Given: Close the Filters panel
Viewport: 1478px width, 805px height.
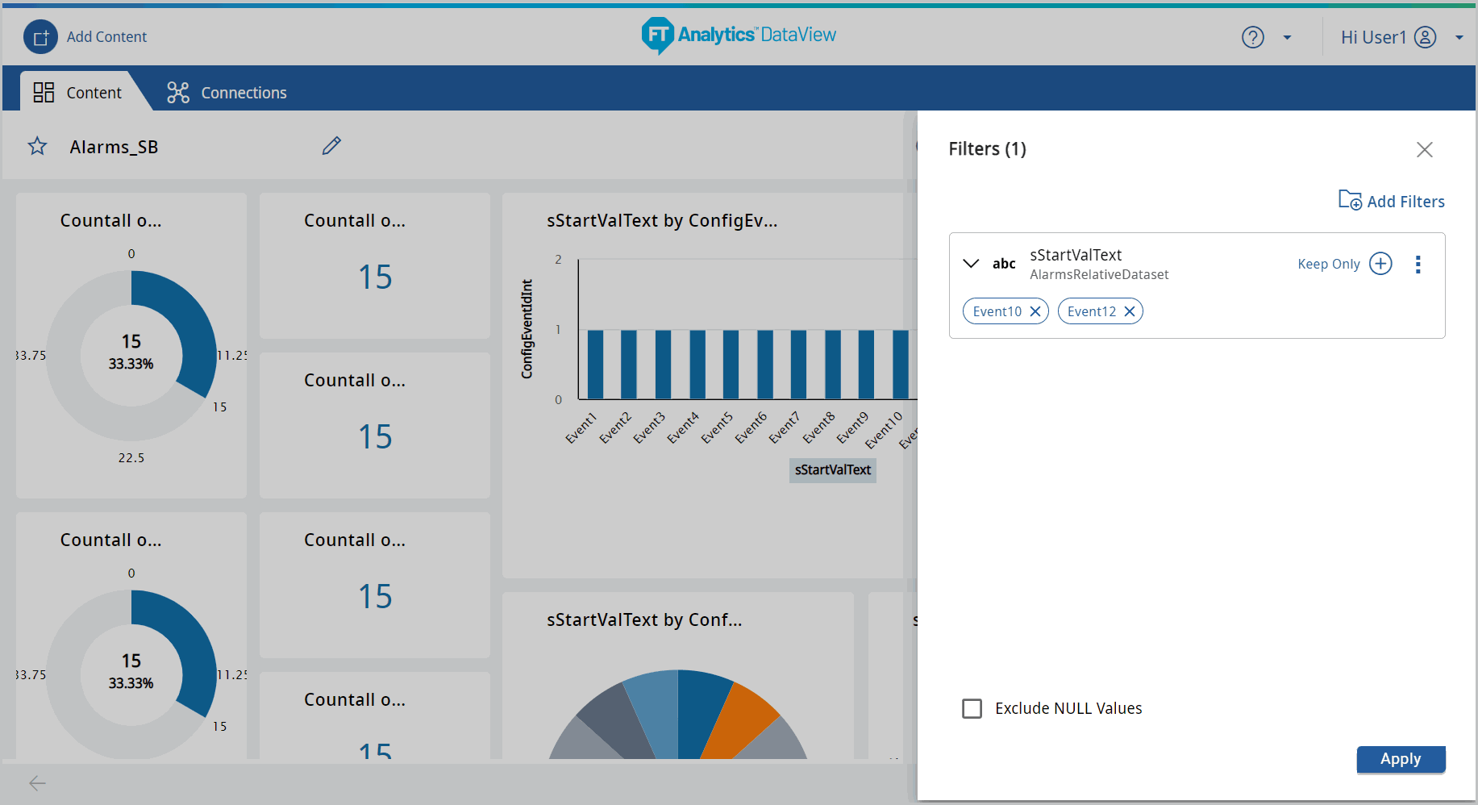Looking at the screenshot, I should [1424, 149].
